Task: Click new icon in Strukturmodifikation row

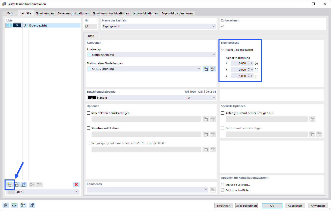Action: (x=206, y=134)
